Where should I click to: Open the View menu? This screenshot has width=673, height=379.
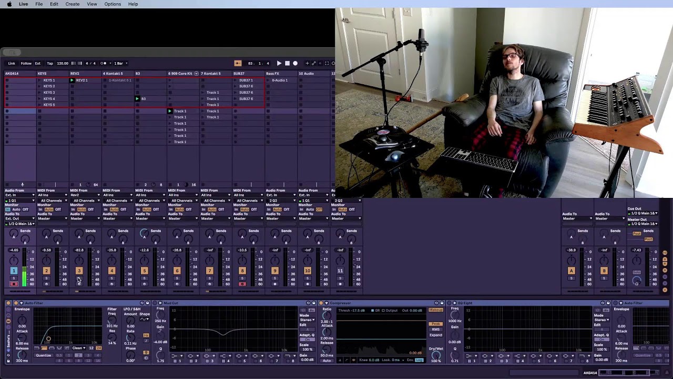click(92, 4)
